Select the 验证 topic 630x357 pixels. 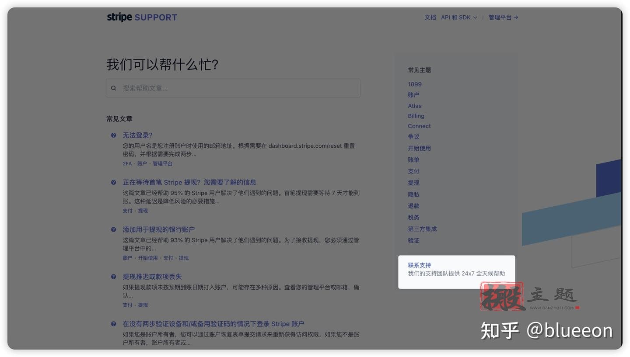click(x=413, y=240)
